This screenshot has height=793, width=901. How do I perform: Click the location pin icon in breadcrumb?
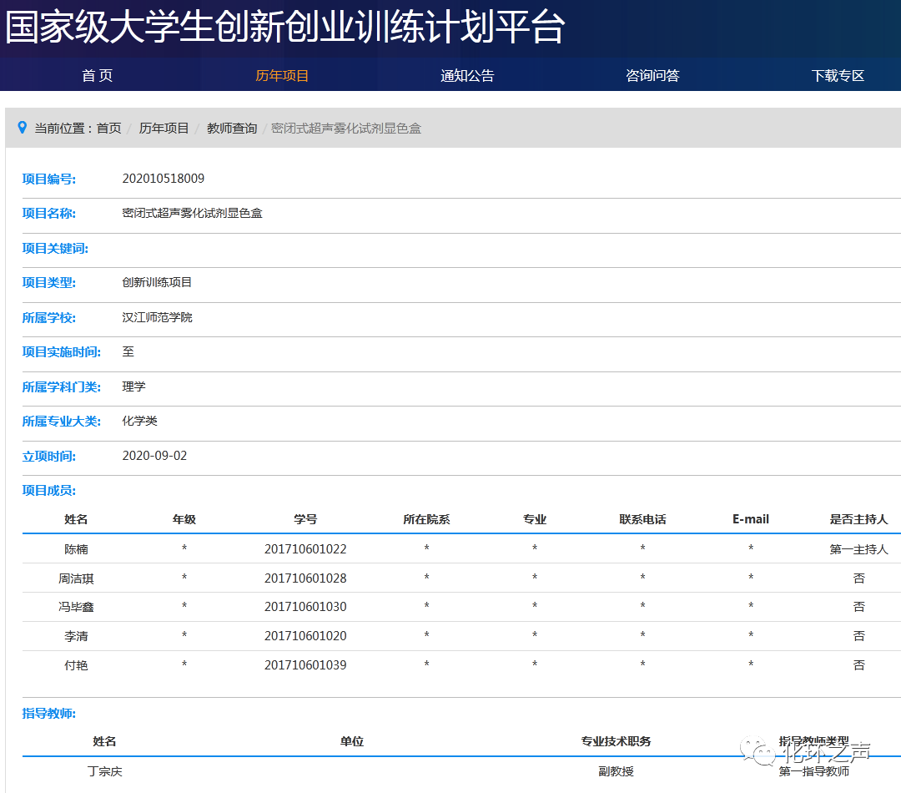point(23,128)
